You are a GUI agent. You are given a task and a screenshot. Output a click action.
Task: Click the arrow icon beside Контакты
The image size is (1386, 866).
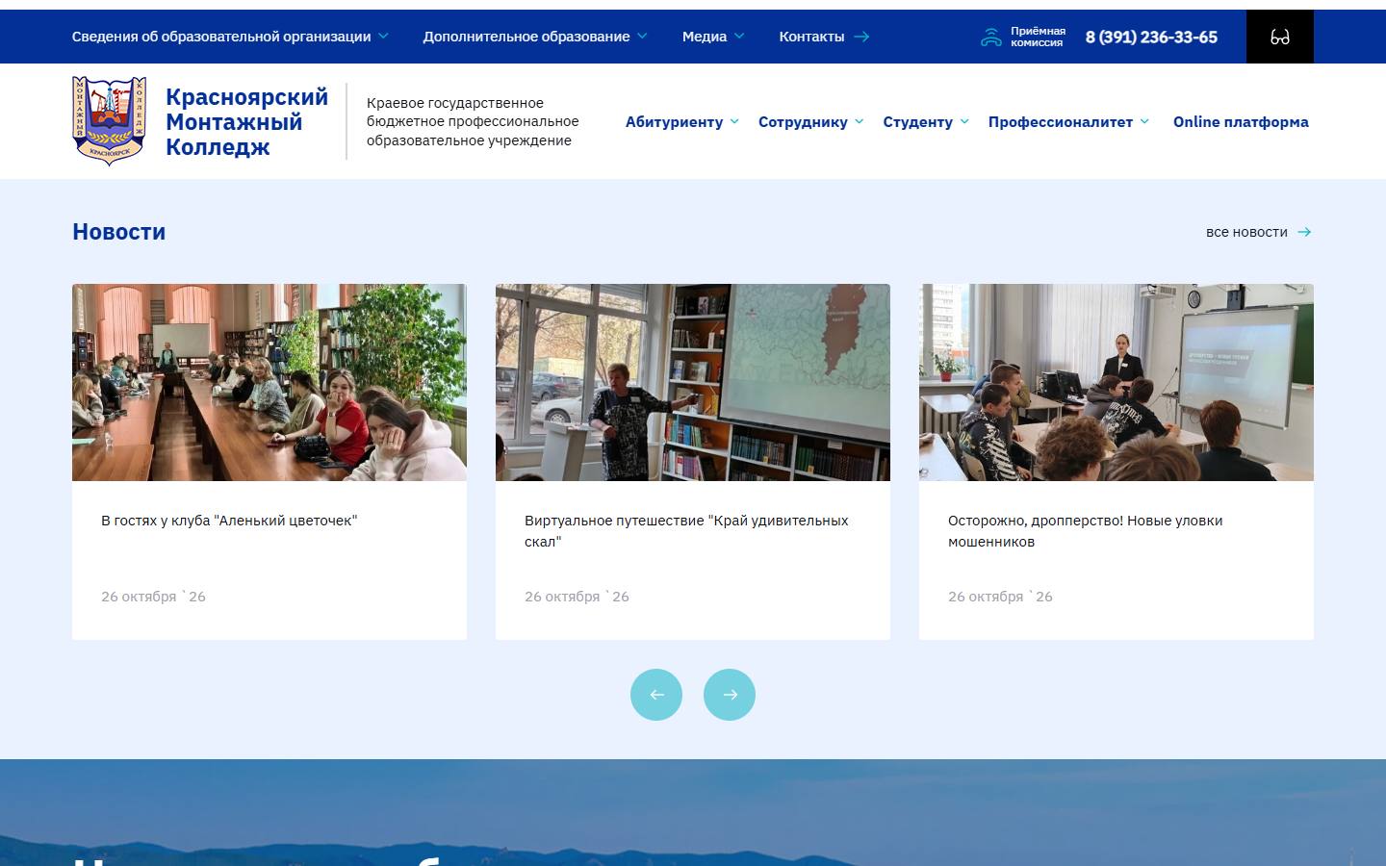[x=861, y=37]
